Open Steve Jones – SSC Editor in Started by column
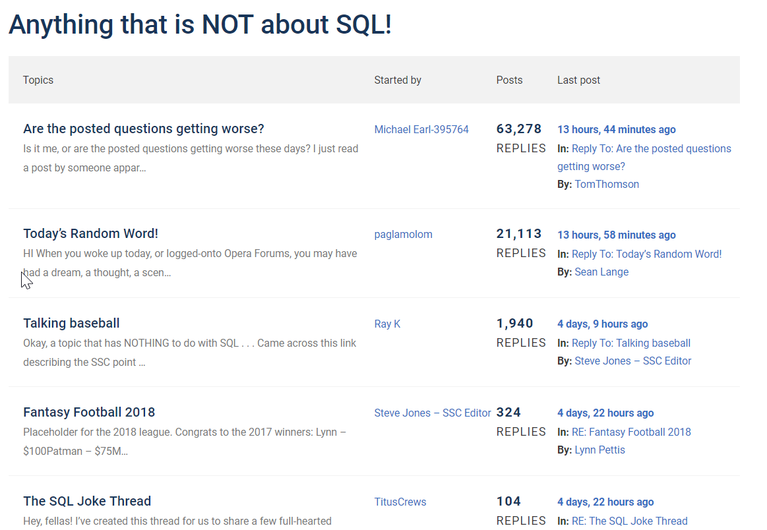The width and height of the screenshot is (767, 530). (433, 413)
